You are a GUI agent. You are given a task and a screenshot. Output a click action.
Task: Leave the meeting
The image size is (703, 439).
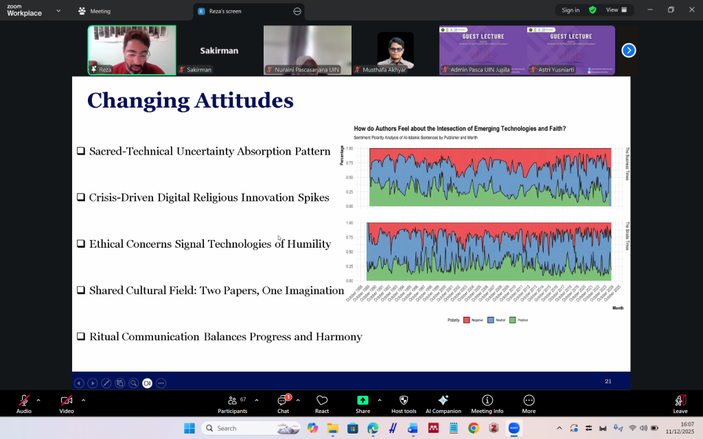pos(680,403)
